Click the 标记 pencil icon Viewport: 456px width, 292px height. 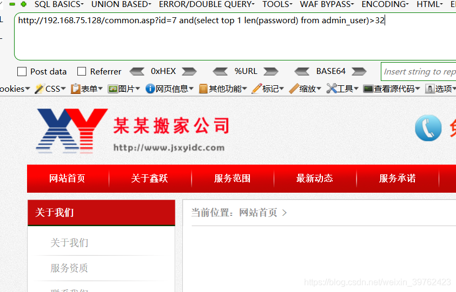(257, 89)
